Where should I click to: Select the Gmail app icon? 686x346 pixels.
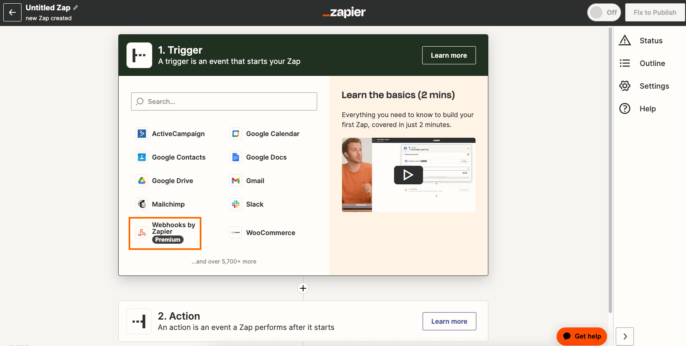tap(236, 181)
